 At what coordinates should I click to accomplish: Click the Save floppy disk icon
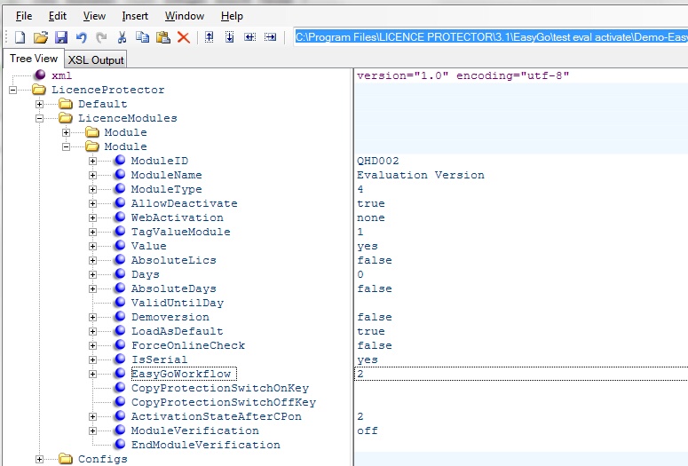pyautogui.click(x=61, y=37)
